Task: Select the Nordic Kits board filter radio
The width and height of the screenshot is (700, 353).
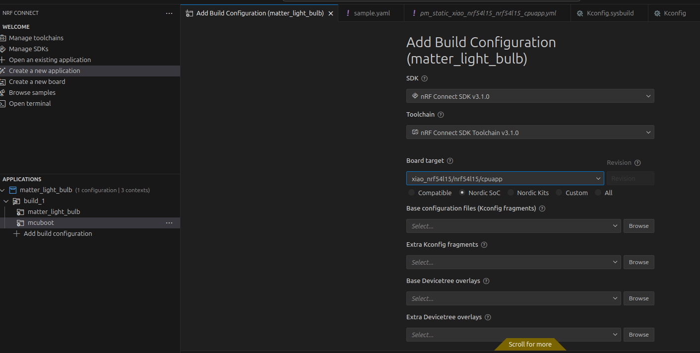Action: [x=510, y=193]
